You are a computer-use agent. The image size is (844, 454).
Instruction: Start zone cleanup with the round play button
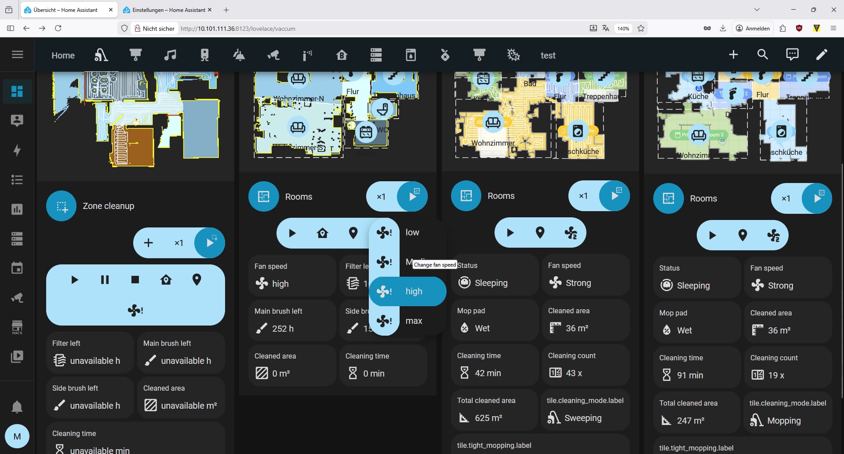pos(210,243)
